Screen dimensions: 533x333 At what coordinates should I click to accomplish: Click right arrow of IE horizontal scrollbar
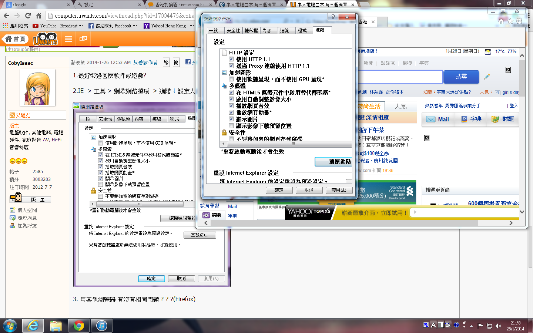511,223
